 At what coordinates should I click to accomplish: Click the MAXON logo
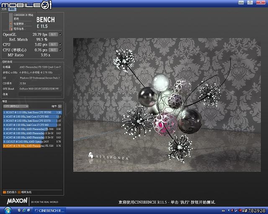tap(17, 201)
